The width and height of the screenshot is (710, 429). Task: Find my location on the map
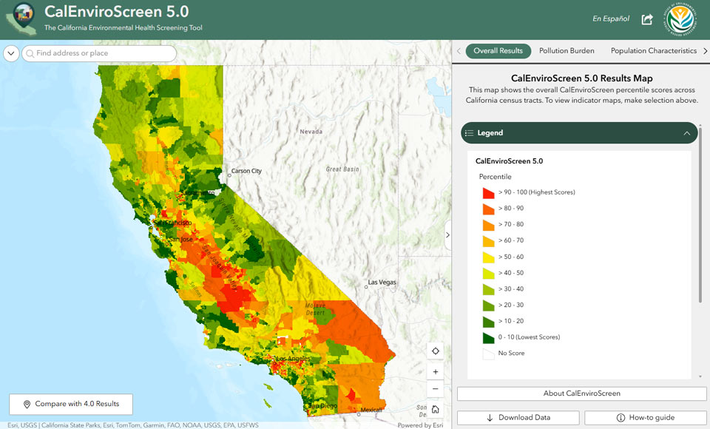tap(435, 351)
